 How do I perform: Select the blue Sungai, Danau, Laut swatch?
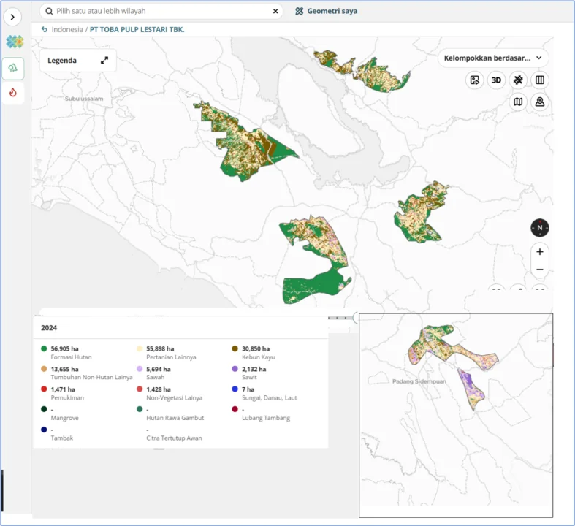tap(235, 389)
